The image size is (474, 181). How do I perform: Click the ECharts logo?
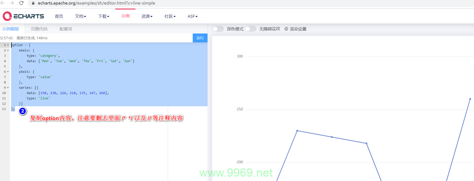pyautogui.click(x=23, y=16)
